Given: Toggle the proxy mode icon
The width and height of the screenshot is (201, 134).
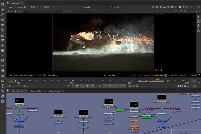Looking at the screenshot, I should [165, 7].
